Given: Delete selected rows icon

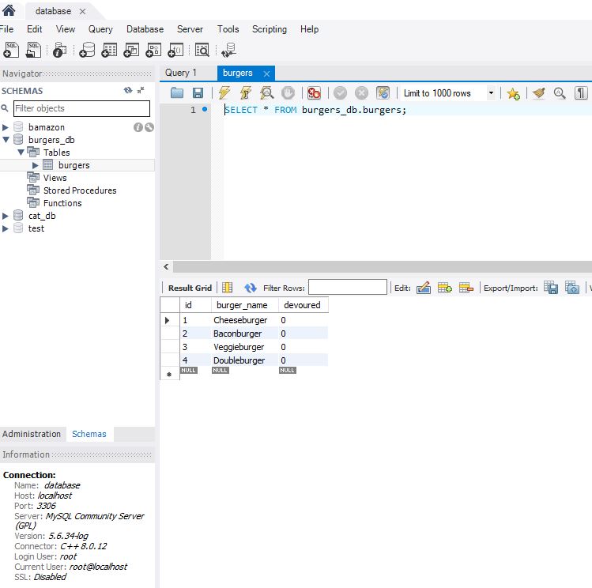Looking at the screenshot, I should [x=466, y=288].
